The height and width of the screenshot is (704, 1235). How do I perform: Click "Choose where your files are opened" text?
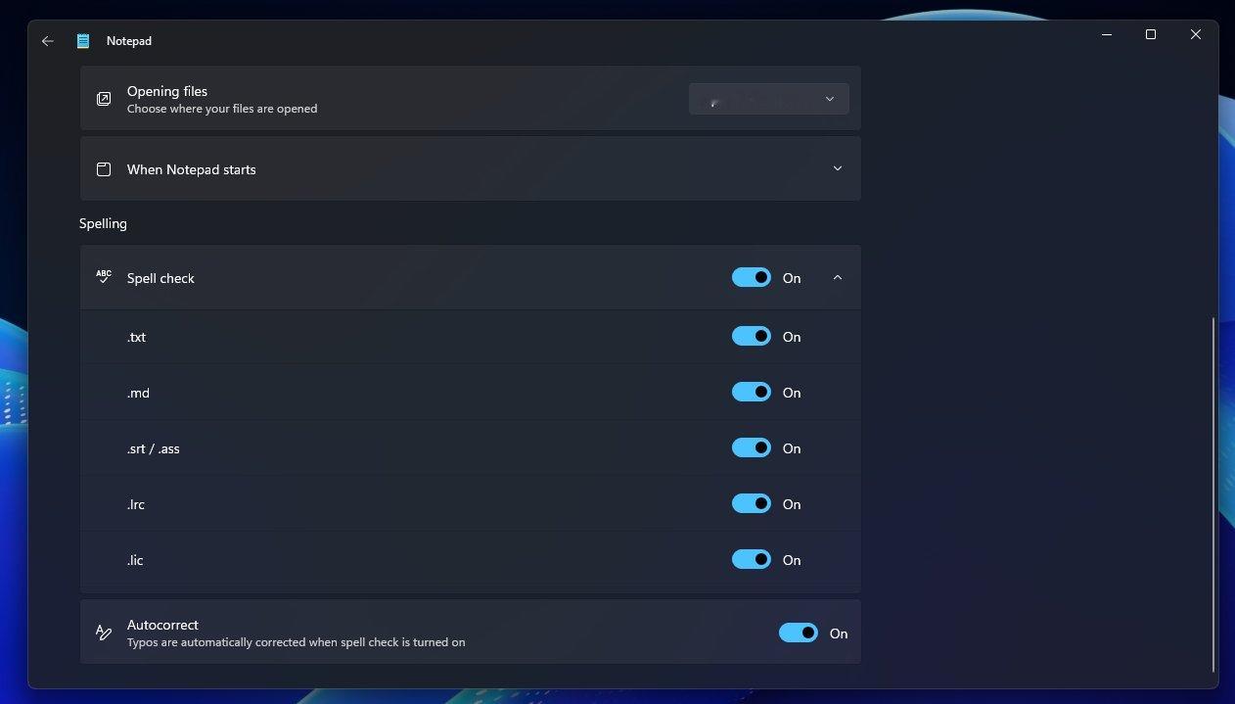(222, 109)
